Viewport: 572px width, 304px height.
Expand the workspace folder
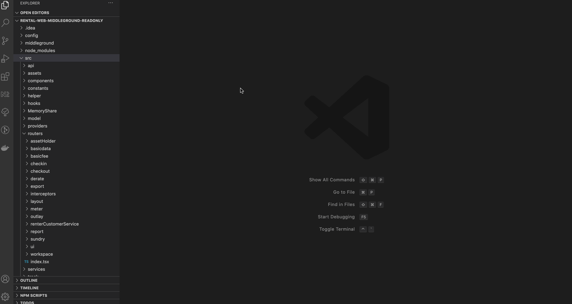coord(66,254)
